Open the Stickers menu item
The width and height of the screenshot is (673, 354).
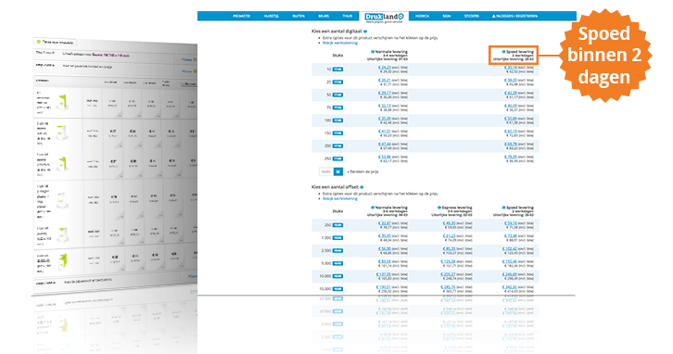[x=471, y=16]
